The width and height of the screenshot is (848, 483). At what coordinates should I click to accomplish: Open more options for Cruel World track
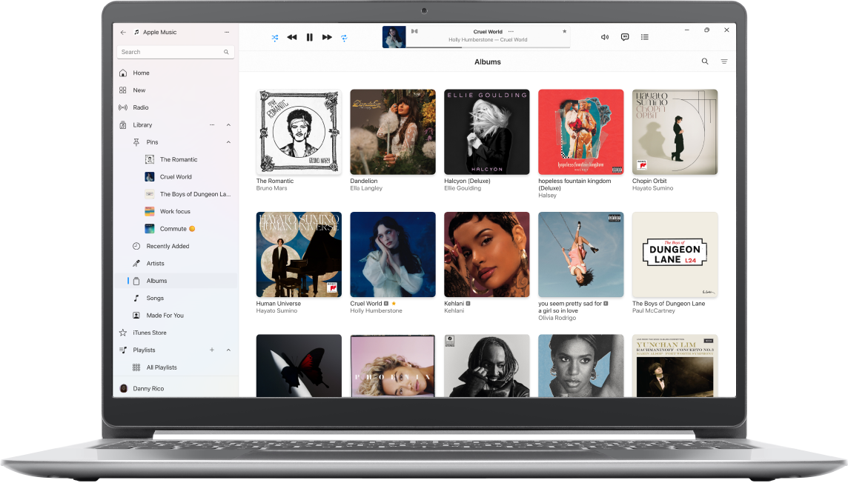pyautogui.click(x=511, y=31)
